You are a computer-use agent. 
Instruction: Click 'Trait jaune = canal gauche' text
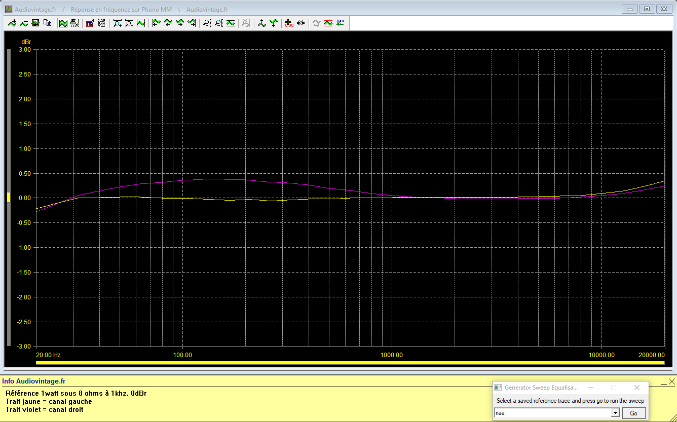pyautogui.click(x=49, y=401)
